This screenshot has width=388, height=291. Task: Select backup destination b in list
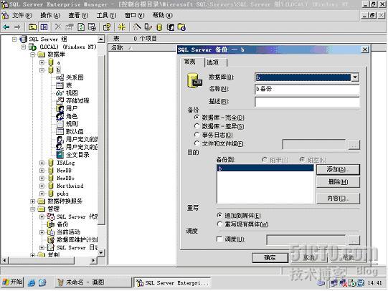tap(265, 168)
